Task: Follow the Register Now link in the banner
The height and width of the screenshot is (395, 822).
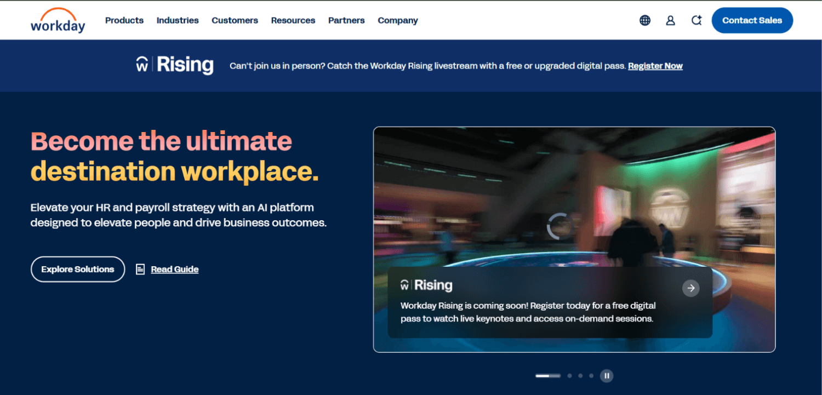Action: tap(655, 66)
